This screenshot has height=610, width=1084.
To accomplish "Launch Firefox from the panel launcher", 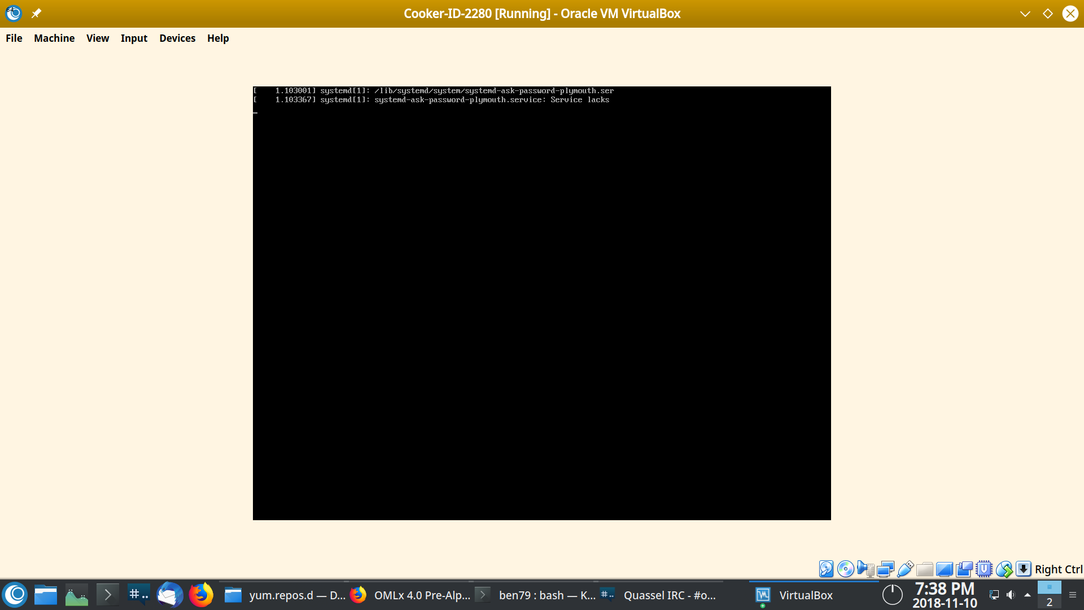I will coord(200,595).
